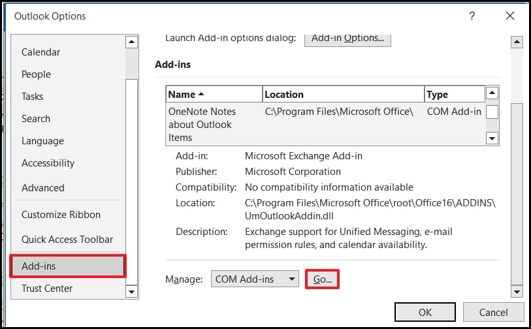Close the Outlook Options dialog
Image resolution: width=531 pixels, height=329 pixels.
509,16
